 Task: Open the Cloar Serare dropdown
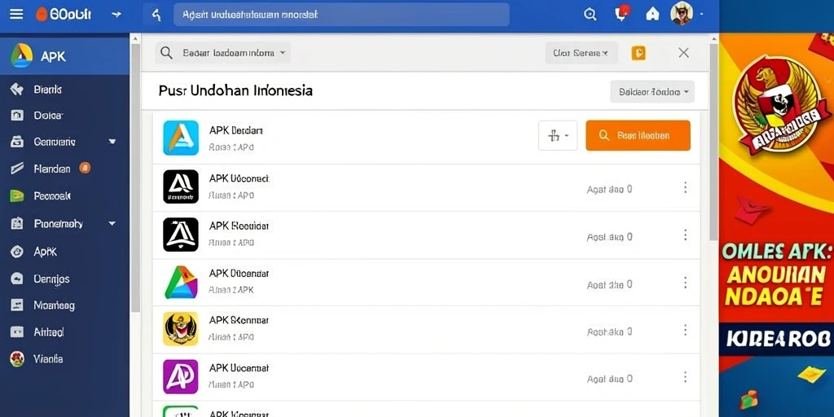pyautogui.click(x=582, y=53)
